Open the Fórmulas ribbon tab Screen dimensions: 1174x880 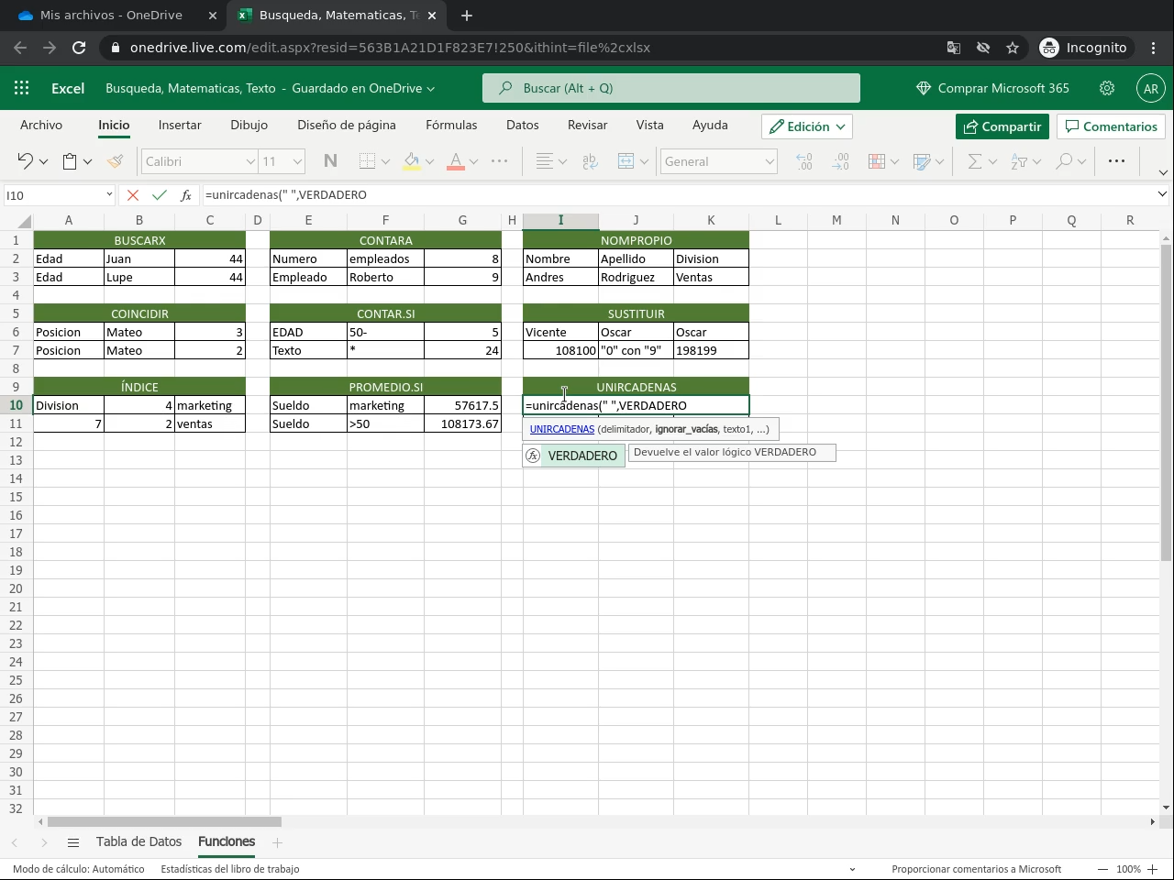coord(451,125)
